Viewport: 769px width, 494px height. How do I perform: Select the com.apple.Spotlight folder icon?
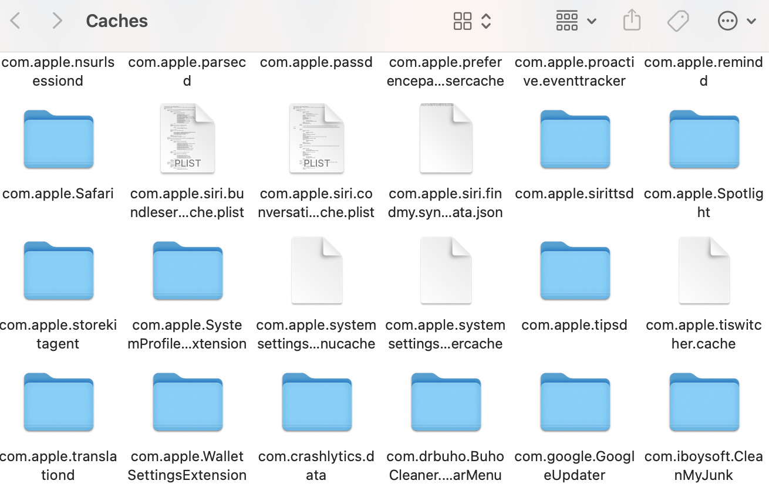click(x=704, y=139)
